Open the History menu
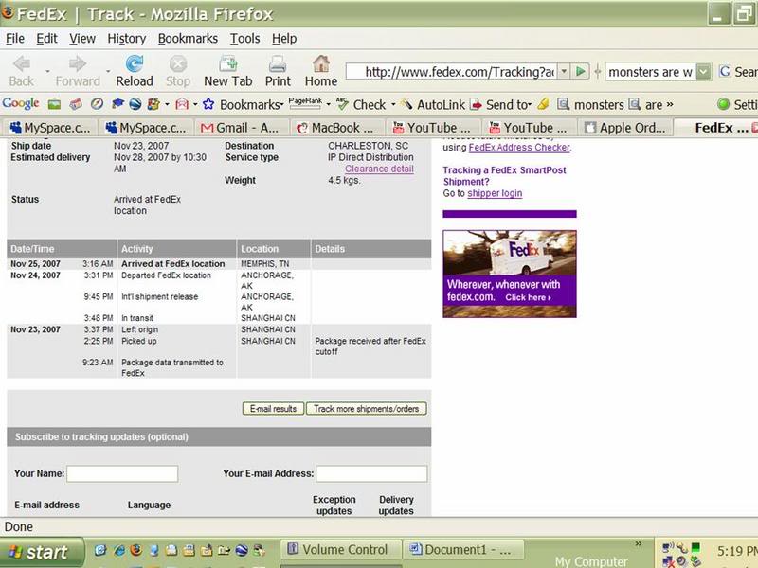758x568 pixels. click(x=127, y=39)
